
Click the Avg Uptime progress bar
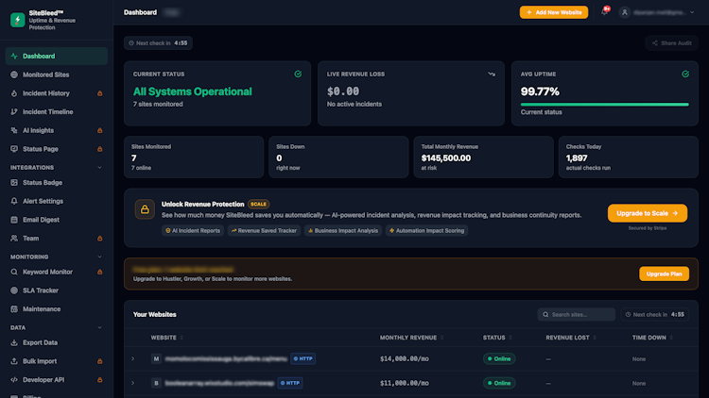pos(605,105)
